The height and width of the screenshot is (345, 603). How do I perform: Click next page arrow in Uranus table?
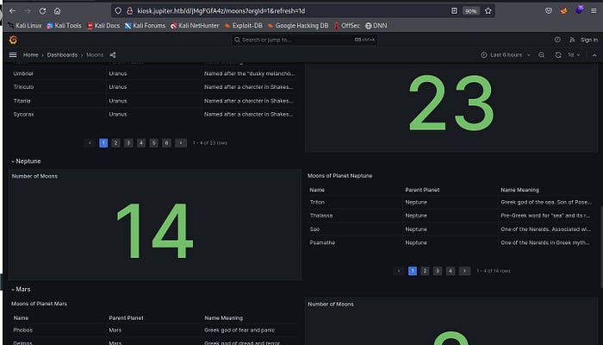coord(181,143)
